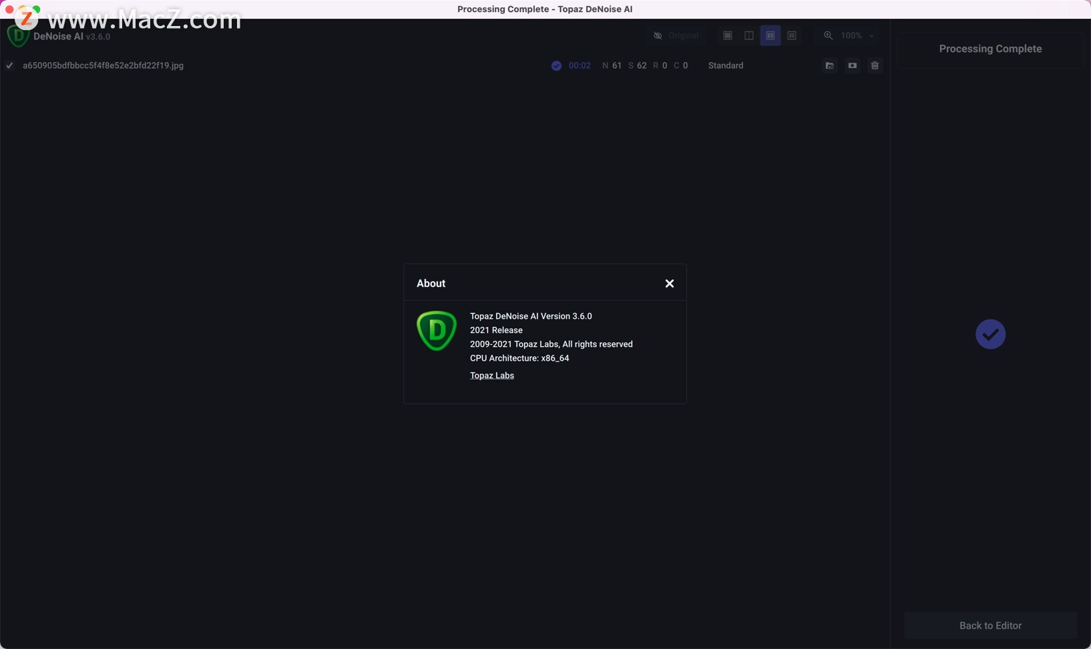Click the About dialog title

coord(431,283)
